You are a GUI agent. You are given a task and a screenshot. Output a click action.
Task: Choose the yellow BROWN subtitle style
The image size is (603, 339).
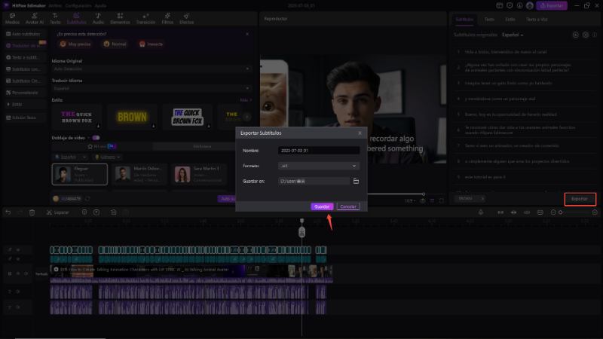point(132,117)
